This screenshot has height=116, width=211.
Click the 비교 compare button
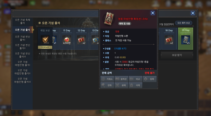pos(136,79)
